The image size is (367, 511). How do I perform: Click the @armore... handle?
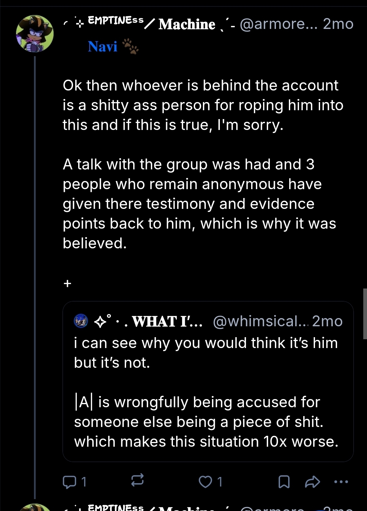pyautogui.click(x=278, y=24)
